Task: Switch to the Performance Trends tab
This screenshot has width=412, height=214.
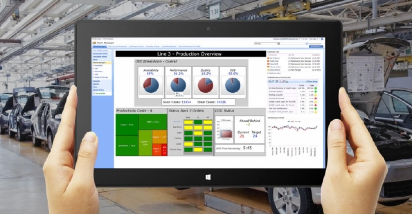Action: (136, 47)
